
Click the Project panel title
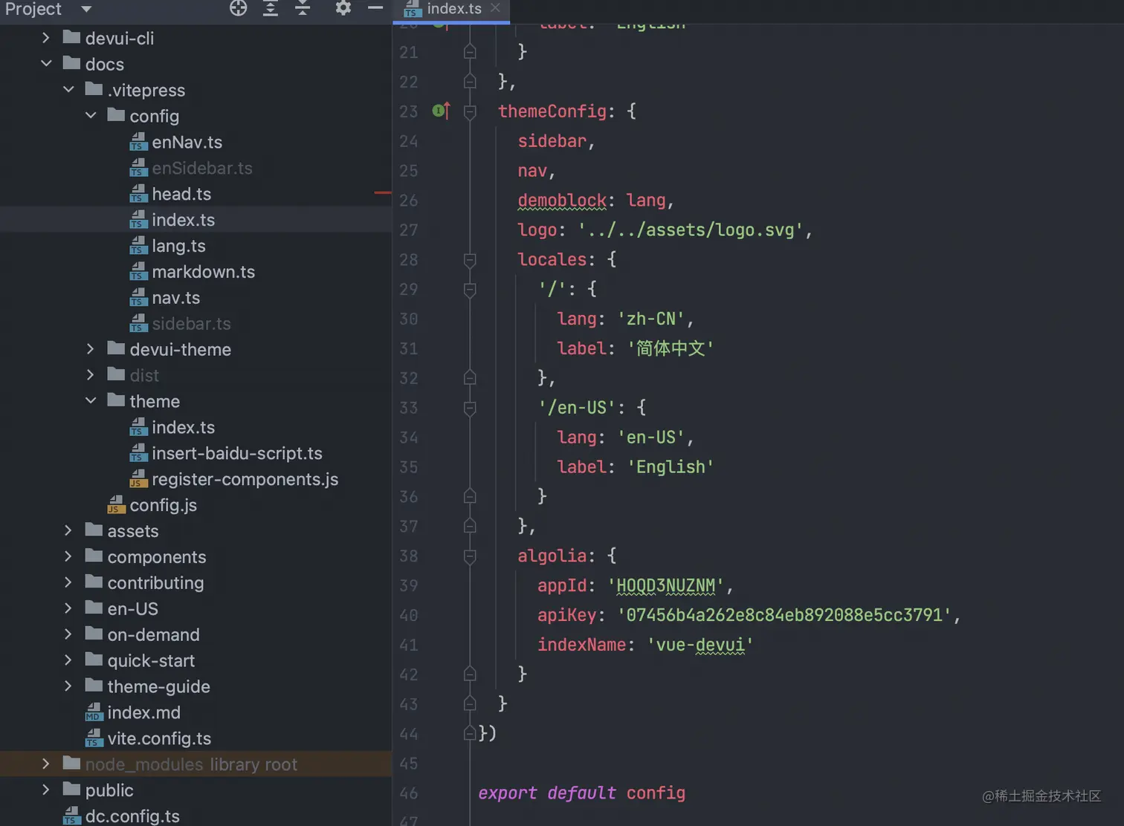[x=33, y=9]
